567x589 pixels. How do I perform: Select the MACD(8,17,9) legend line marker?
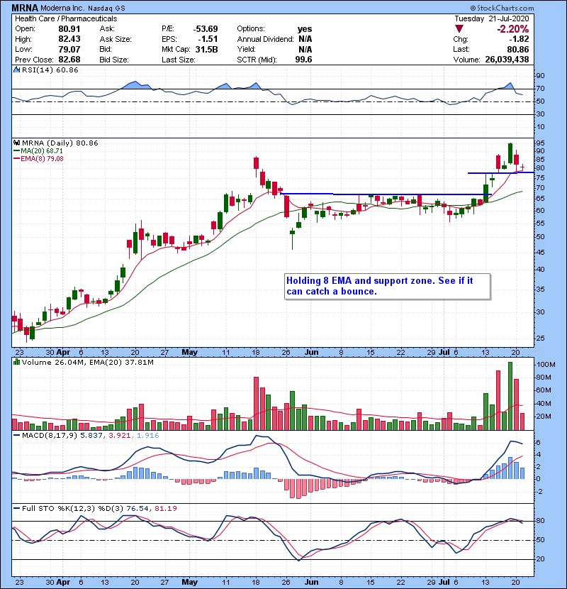[16, 436]
